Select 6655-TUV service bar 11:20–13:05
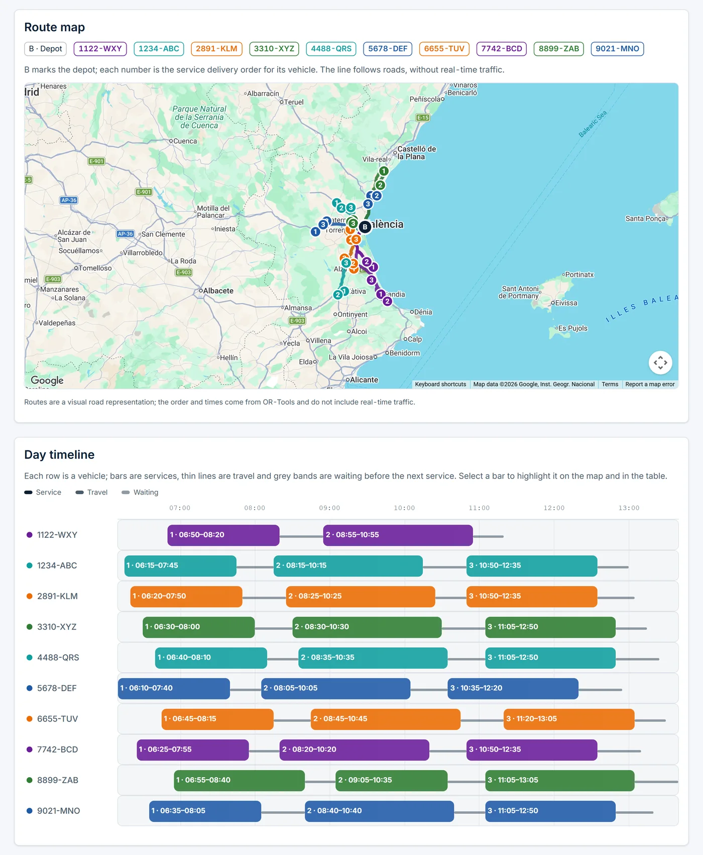 tap(569, 719)
